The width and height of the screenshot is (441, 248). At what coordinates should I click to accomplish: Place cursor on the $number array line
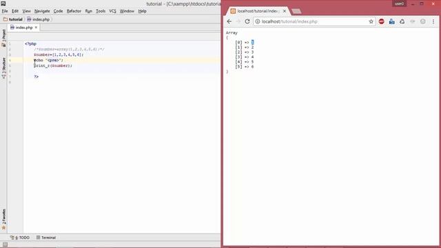pyautogui.click(x=59, y=54)
